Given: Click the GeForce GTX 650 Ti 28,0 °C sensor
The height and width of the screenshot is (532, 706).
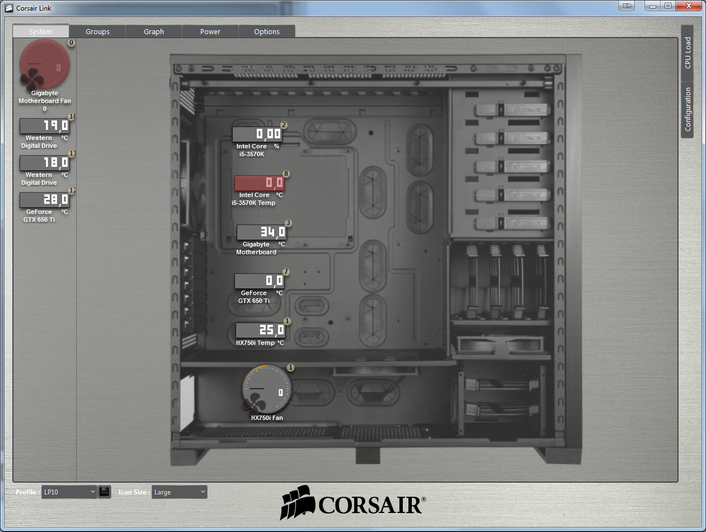Looking at the screenshot, I should click(x=45, y=200).
